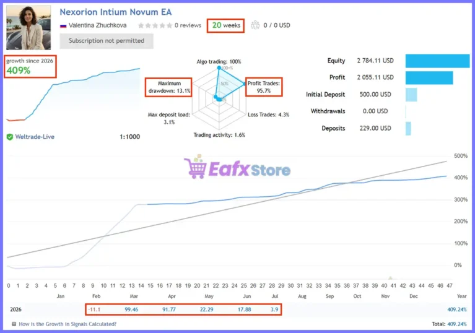Click the Max deposit load: 3.1% label

point(168,118)
